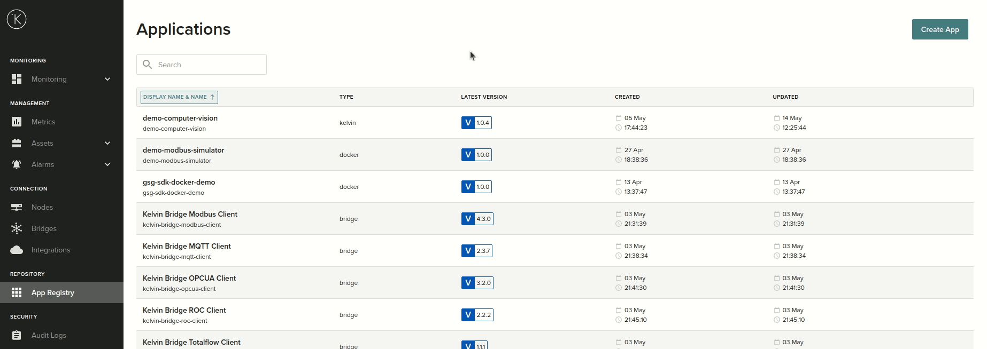Image resolution: width=987 pixels, height=349 pixels.
Task: Open the Bridges section icon
Action: point(17,228)
